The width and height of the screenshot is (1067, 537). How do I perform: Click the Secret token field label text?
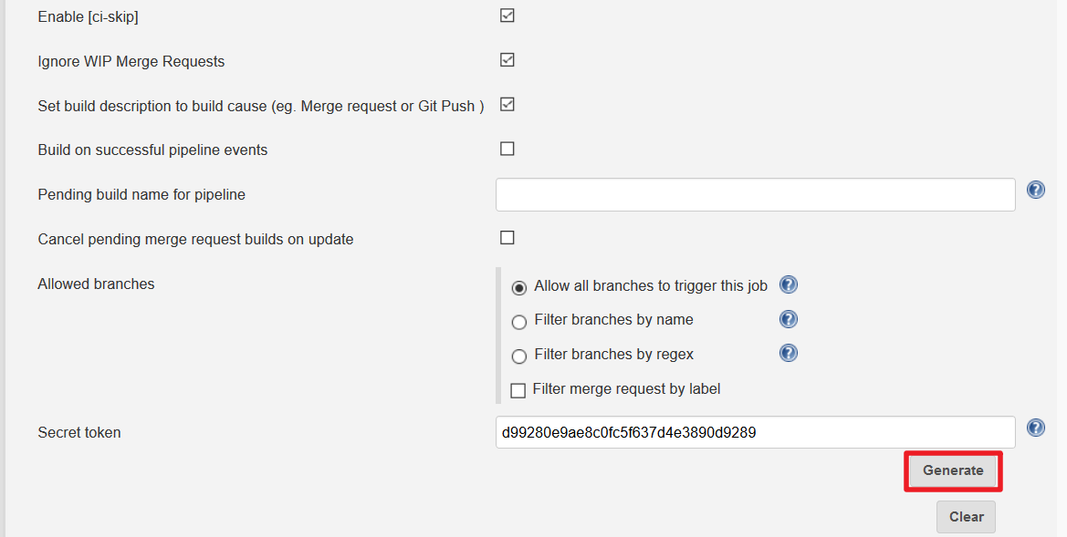(79, 432)
